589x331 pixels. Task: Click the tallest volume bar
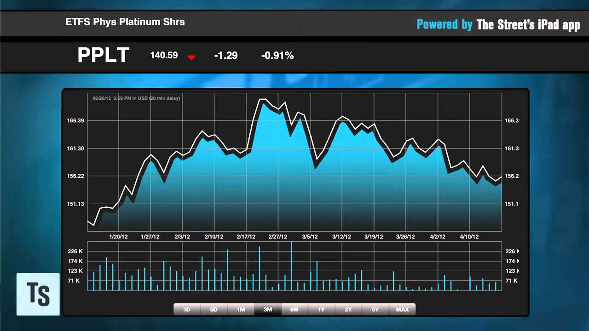[291, 266]
